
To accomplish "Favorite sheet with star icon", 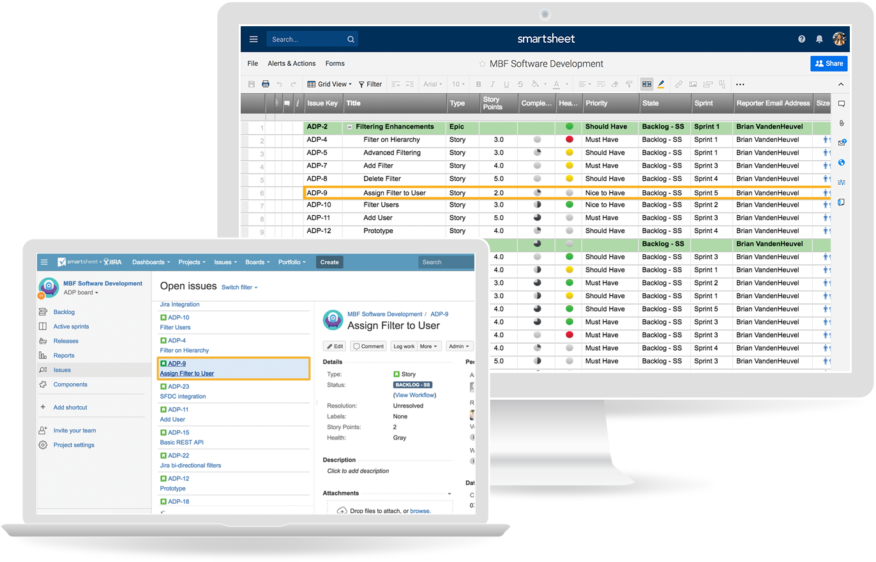I will click(x=483, y=64).
